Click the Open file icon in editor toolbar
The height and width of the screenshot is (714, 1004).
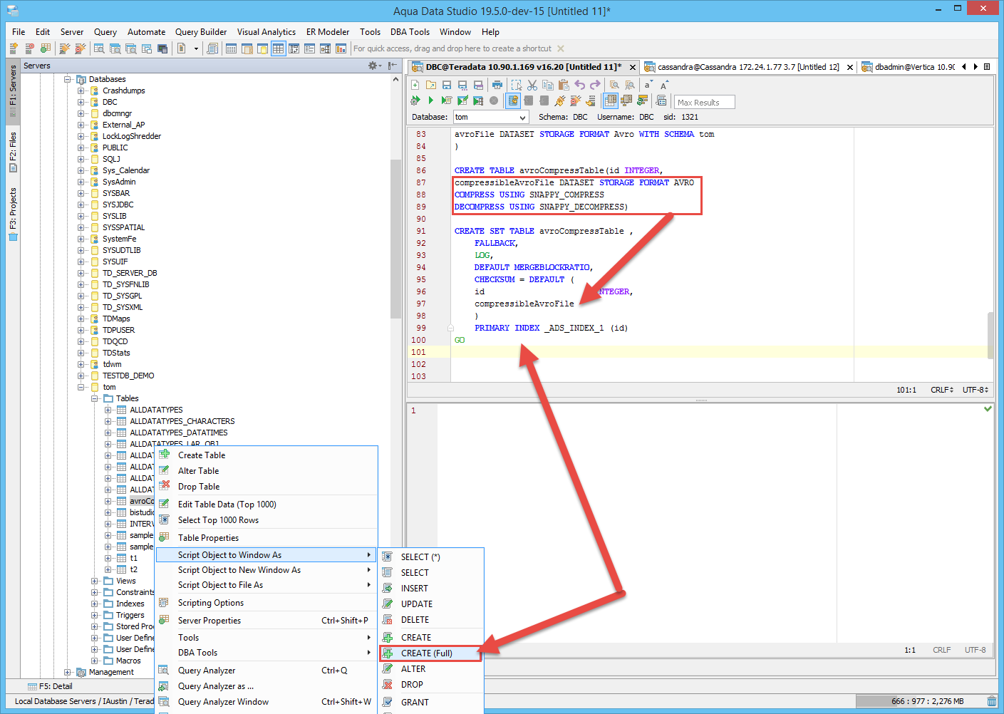(431, 85)
